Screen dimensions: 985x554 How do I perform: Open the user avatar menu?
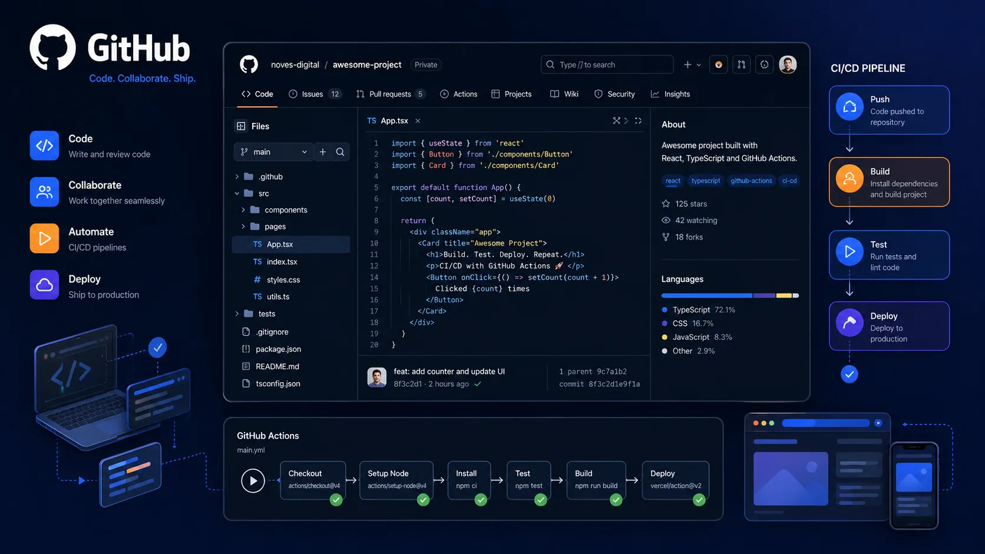coord(788,64)
